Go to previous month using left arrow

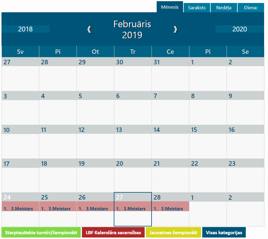[89, 29]
